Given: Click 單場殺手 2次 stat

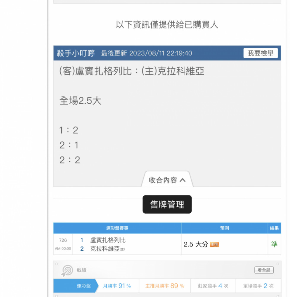Looking at the screenshot, I should [x=258, y=286].
